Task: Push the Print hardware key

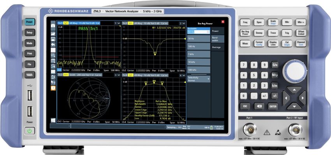Action: point(30,53)
